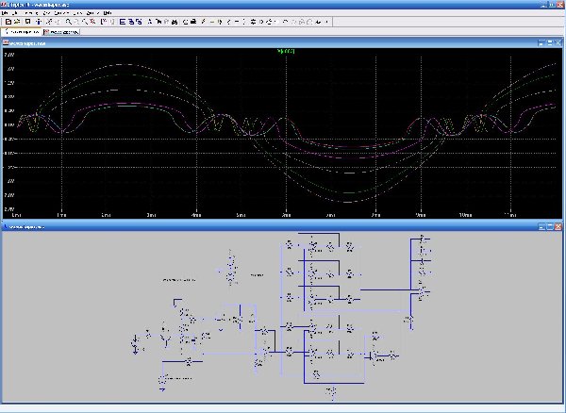Close the schematic child window
This screenshot has width=566, height=413.
pyautogui.click(x=558, y=226)
